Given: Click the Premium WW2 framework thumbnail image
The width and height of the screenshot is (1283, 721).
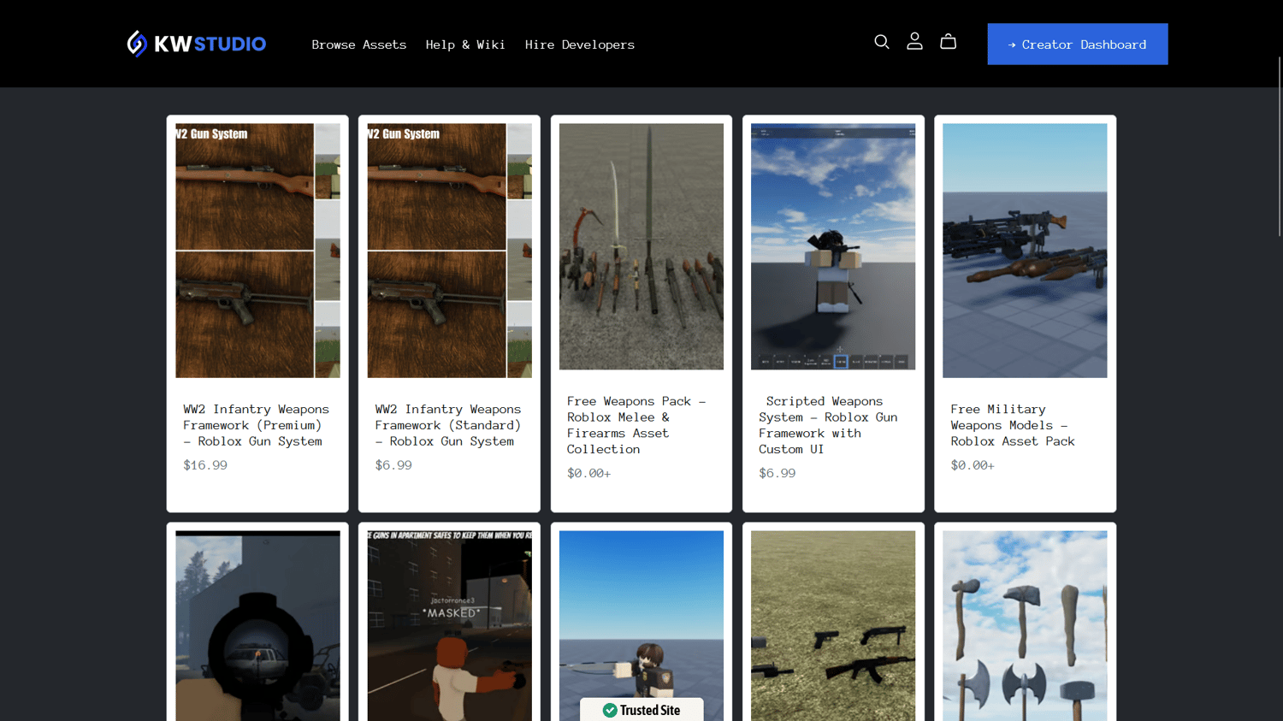Looking at the screenshot, I should pyautogui.click(x=257, y=251).
